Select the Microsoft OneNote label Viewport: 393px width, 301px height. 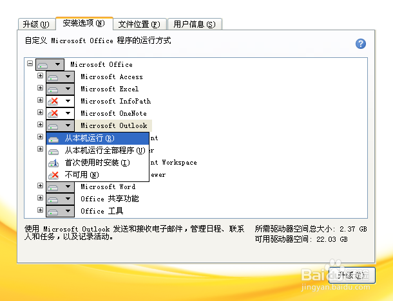click(114, 113)
